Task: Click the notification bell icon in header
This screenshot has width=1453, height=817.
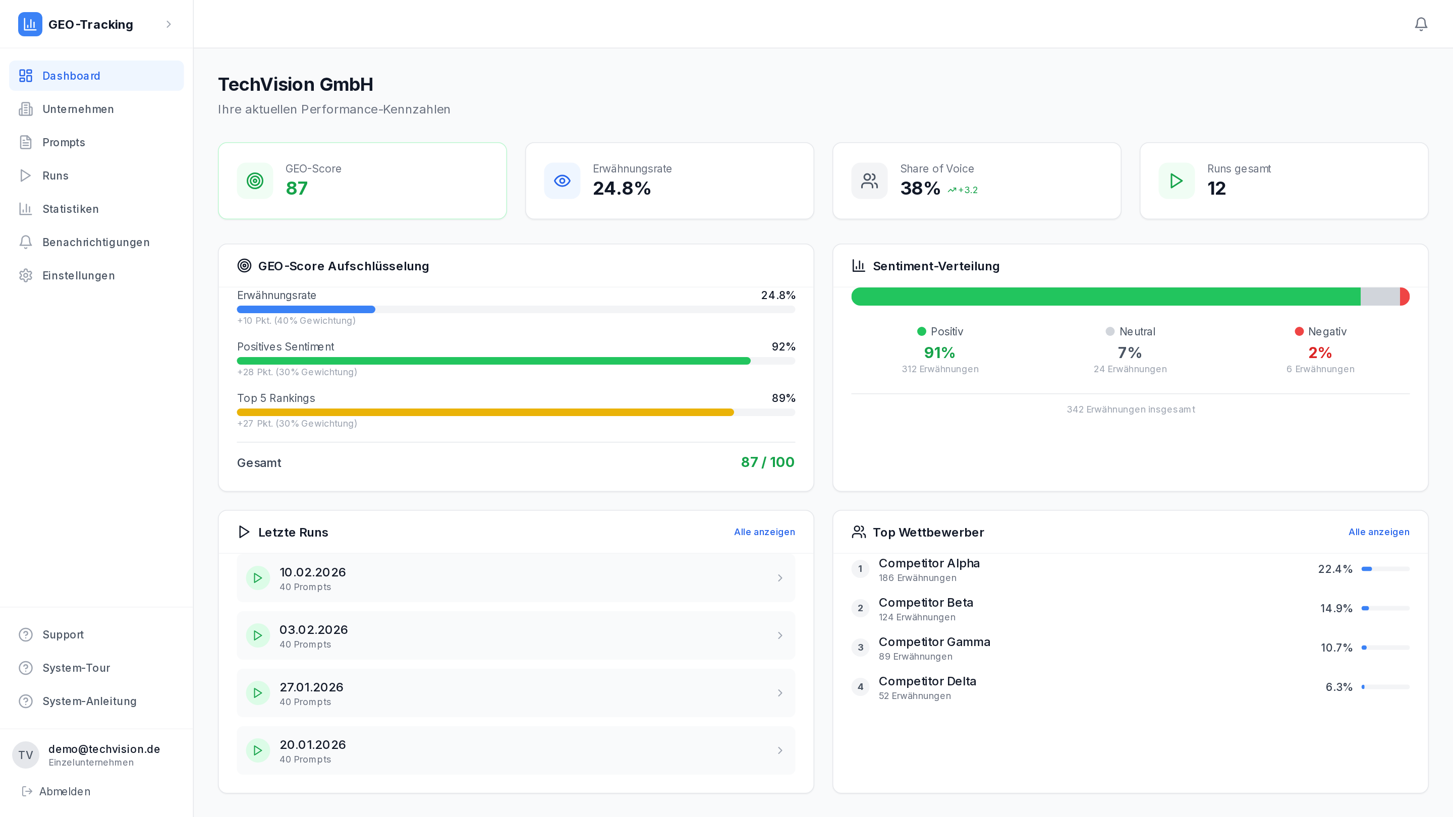Action: (1420, 24)
